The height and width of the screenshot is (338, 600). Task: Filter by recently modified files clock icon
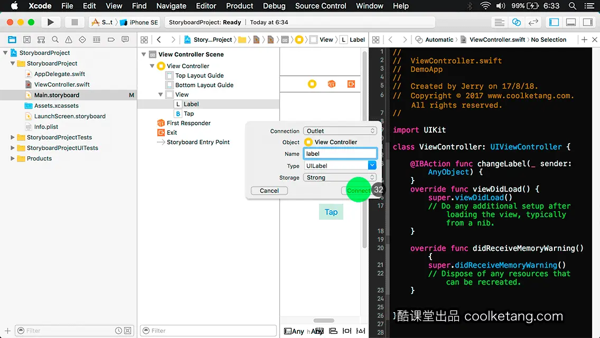[119, 331]
